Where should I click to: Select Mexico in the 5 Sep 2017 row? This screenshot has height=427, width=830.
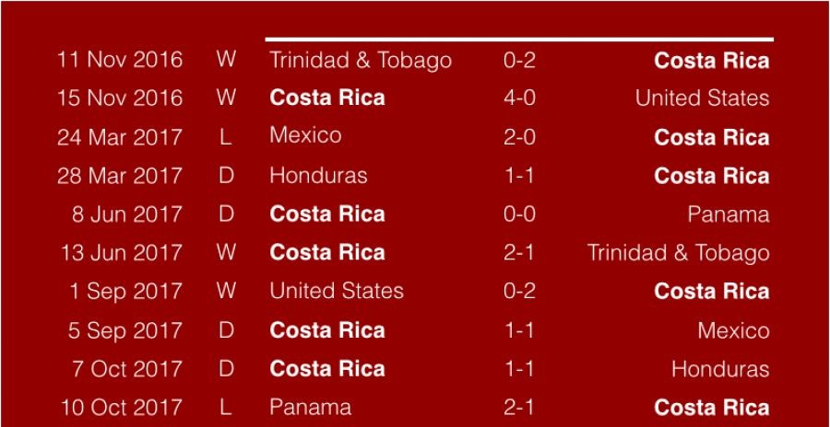click(733, 330)
